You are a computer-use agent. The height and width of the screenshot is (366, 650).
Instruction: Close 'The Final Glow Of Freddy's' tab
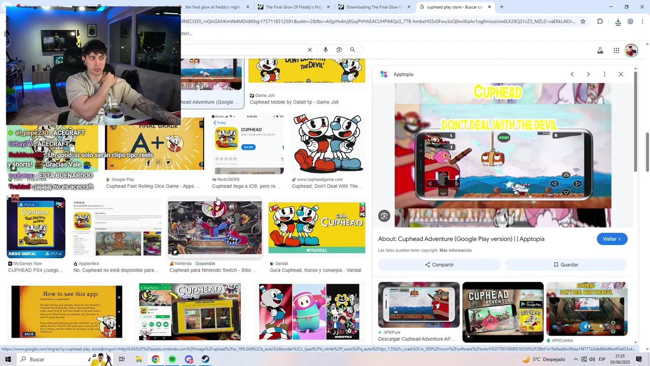[328, 7]
